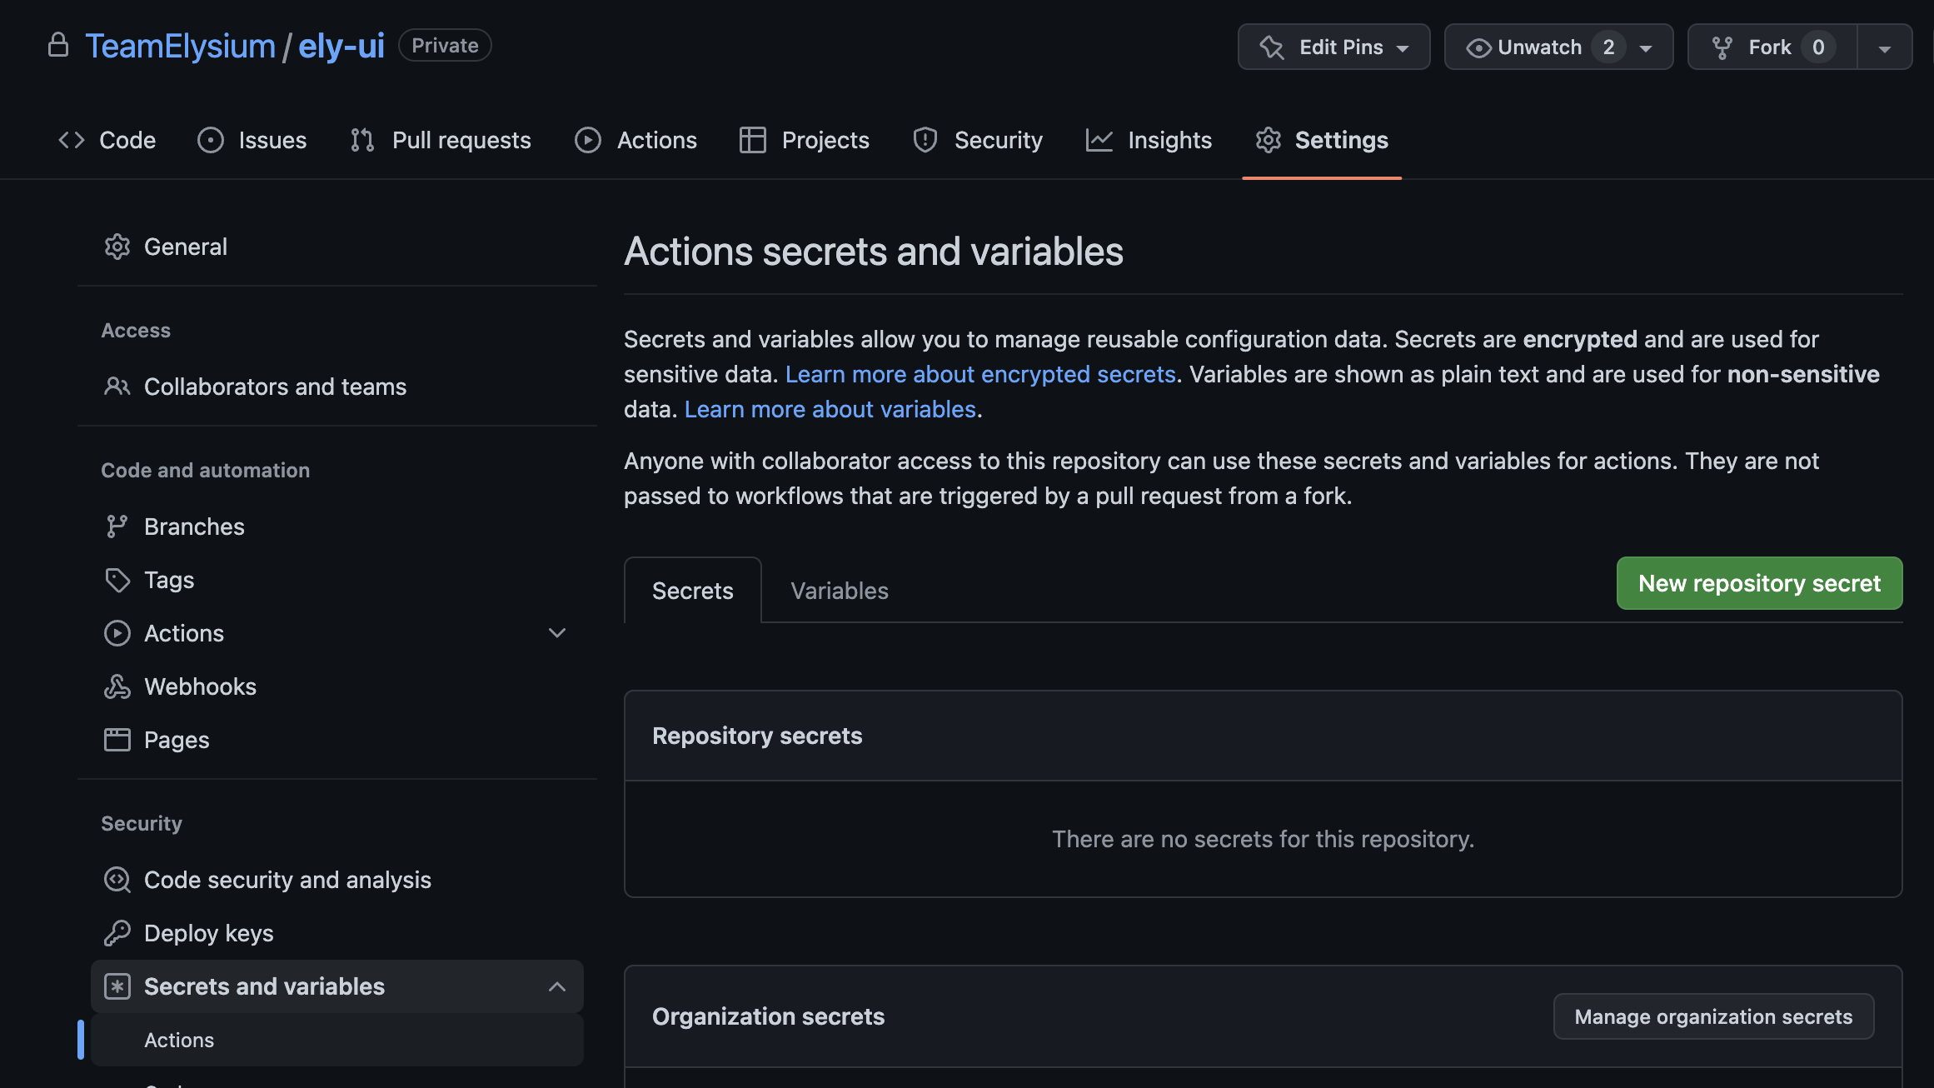Screen dimensions: 1934x1088
Task: Open the fork options dropdown arrow
Action: pyautogui.click(x=1885, y=48)
